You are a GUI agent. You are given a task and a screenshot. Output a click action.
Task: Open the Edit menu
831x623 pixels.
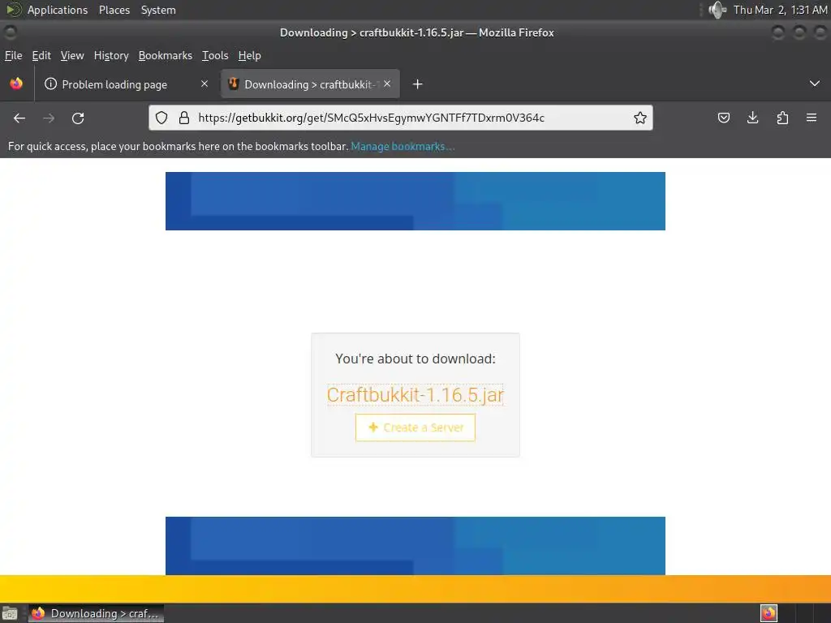[41, 56]
